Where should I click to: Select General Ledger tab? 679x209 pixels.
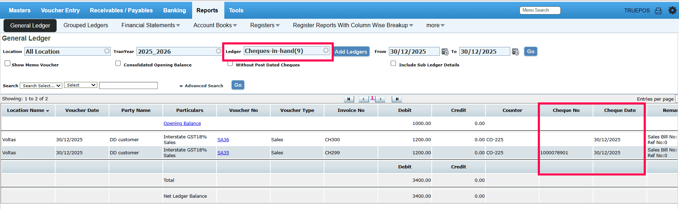(x=30, y=26)
